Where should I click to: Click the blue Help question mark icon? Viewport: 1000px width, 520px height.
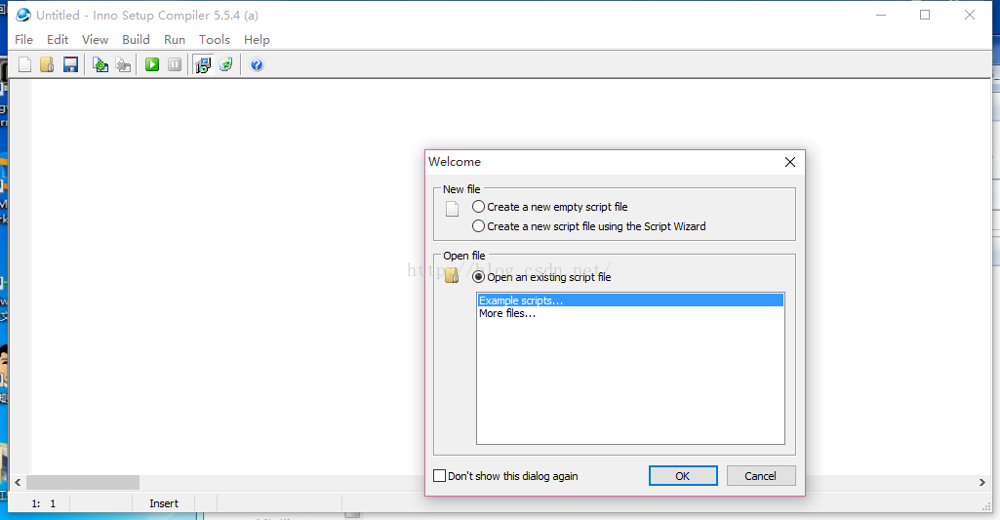pyautogui.click(x=257, y=64)
